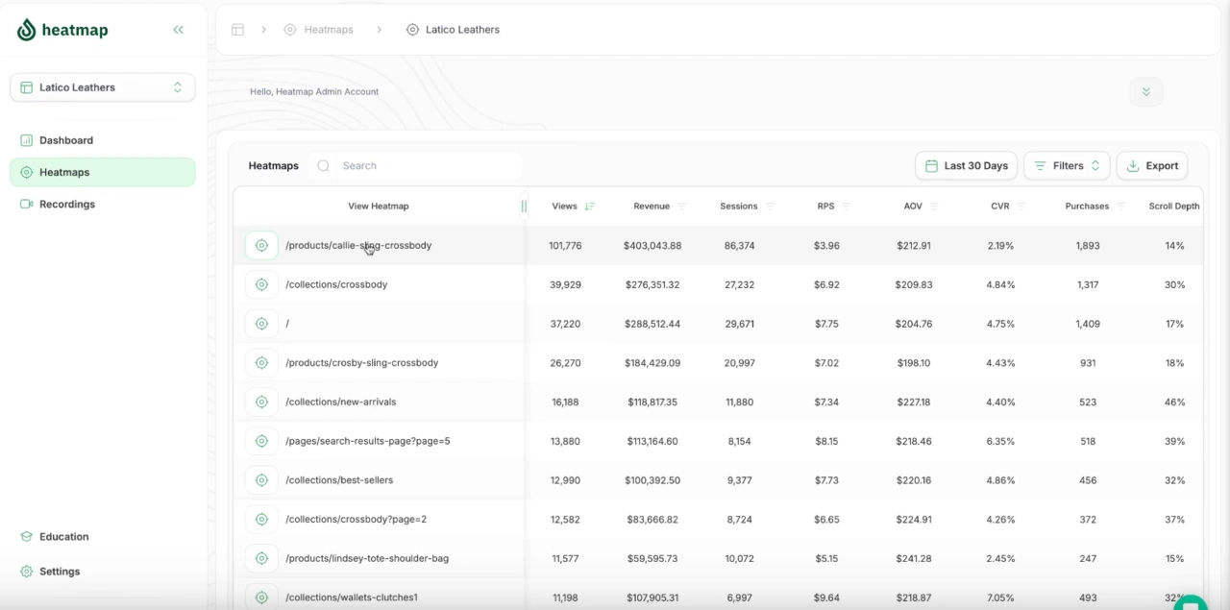Click the $403,043.88 revenue cell
The width and height of the screenshot is (1230, 610).
(652, 246)
